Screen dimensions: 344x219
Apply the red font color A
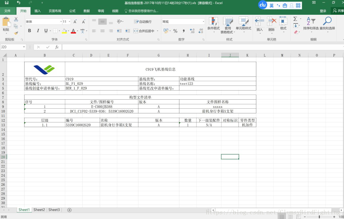[73, 31]
